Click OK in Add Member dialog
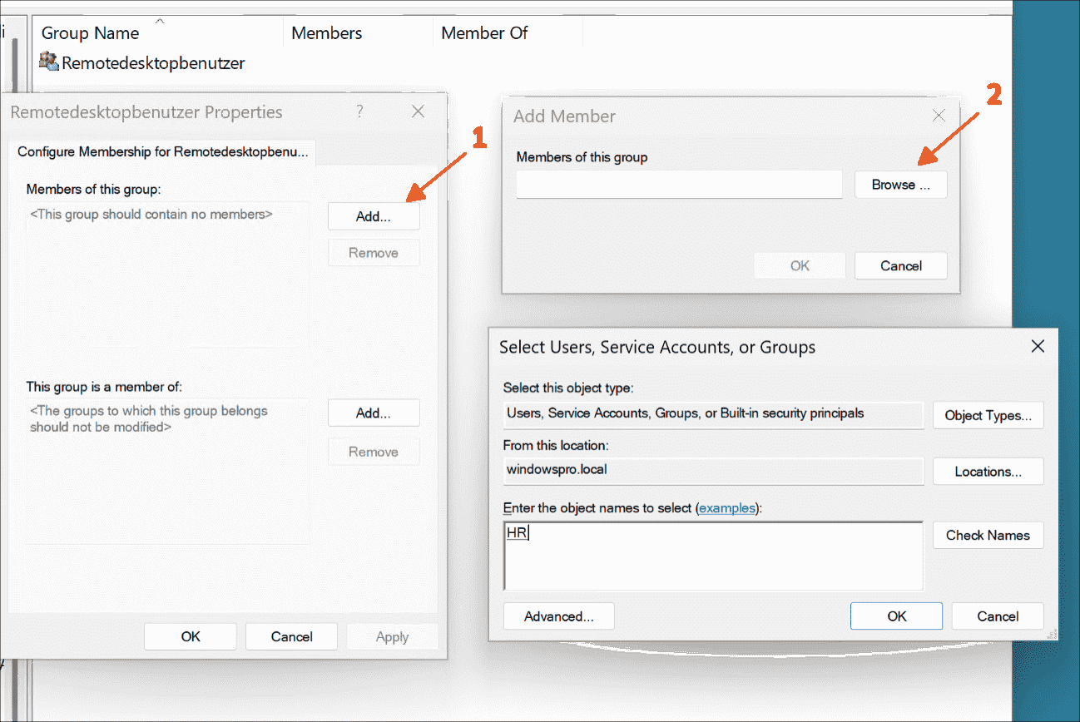Image resolution: width=1080 pixels, height=722 pixels. (x=800, y=266)
